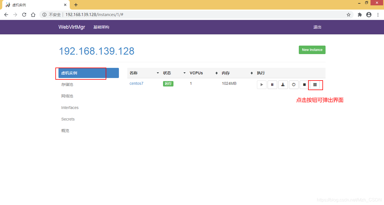Click the browser forward arrow

[x=15, y=15]
